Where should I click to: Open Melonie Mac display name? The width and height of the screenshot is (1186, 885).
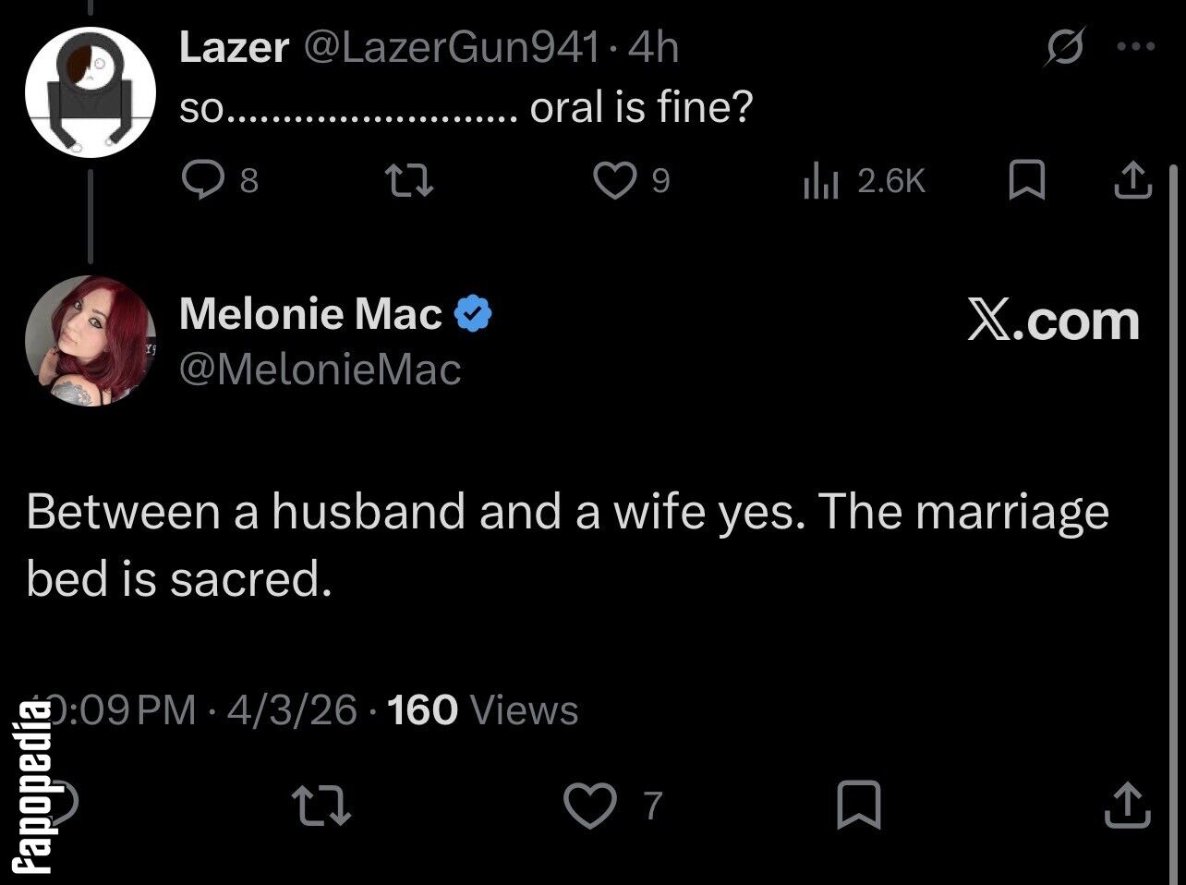(x=311, y=314)
